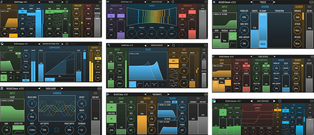Select the sine shape in Flanger LFO A

(x=31, y=11)
